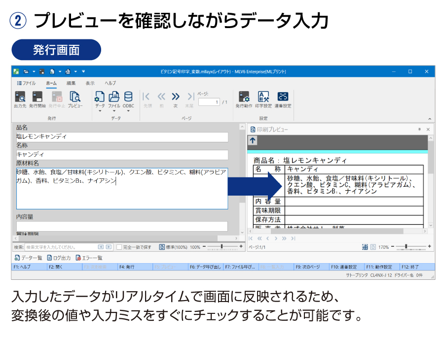Go to previous page with 前
Viewport: 444px width, 337px height.
[161, 100]
